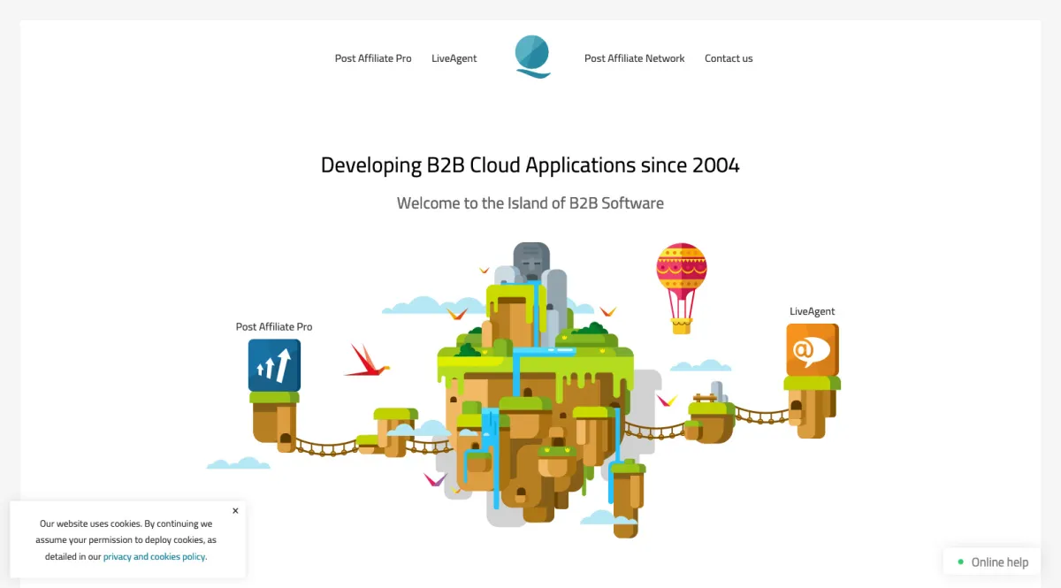Screen dimensions: 1061x588
Task: Open the Post Affiliate Network menu item
Action: tap(634, 58)
